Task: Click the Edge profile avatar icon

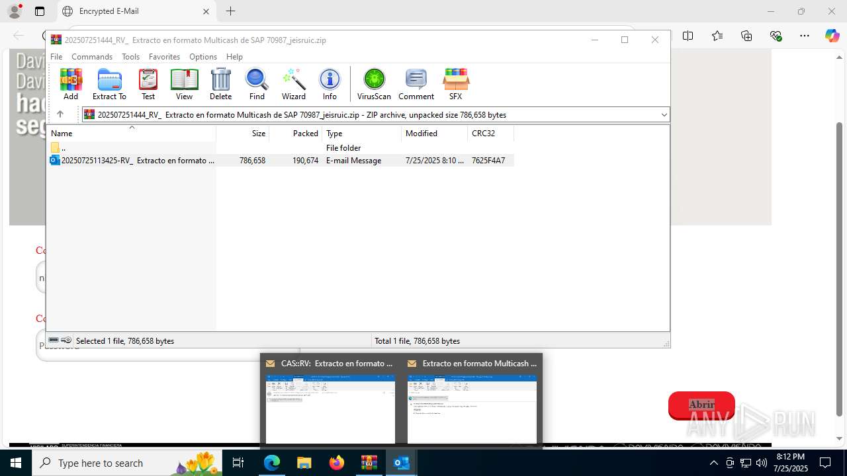Action: coord(15,11)
